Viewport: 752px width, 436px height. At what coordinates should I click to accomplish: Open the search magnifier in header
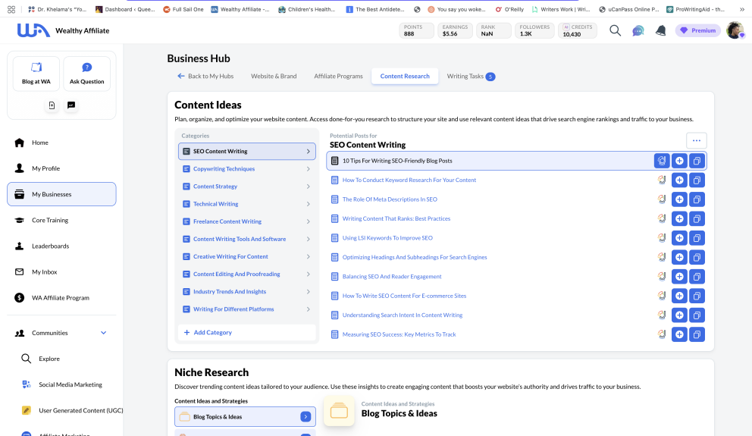(615, 30)
